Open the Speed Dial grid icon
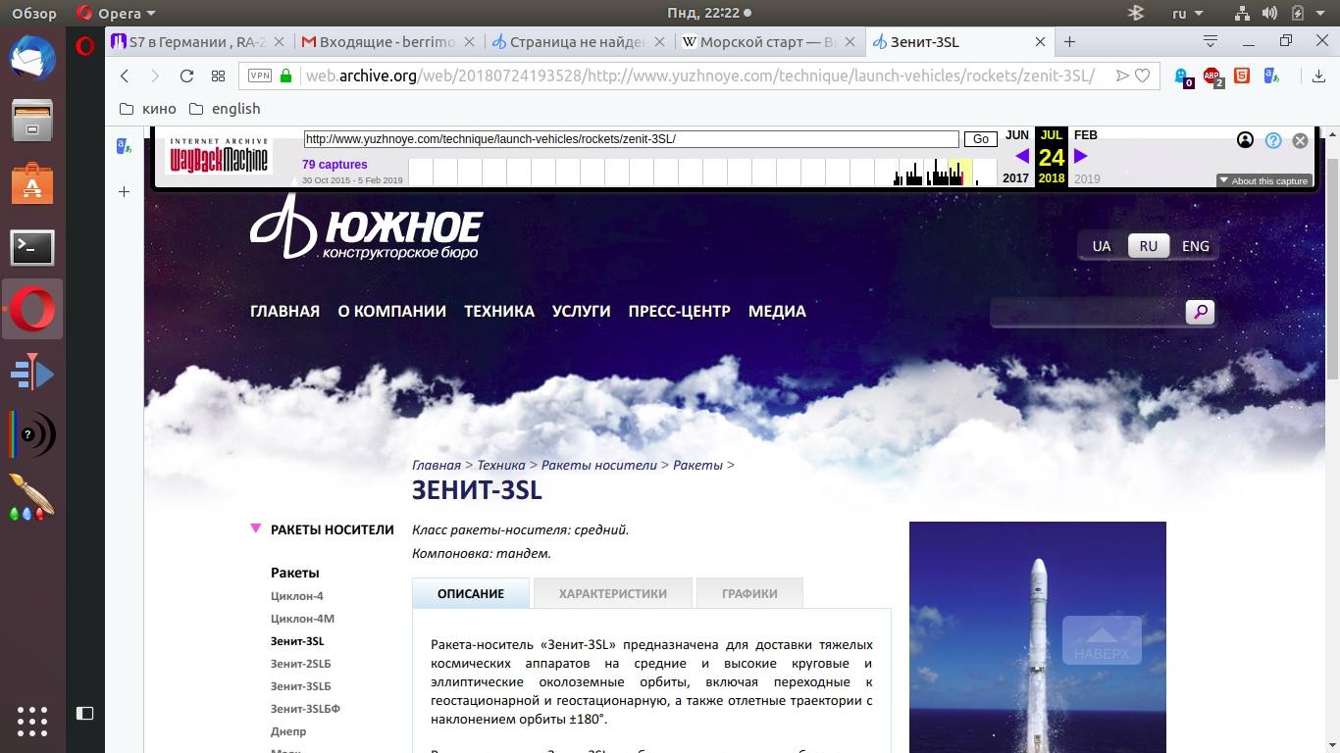 [x=219, y=76]
